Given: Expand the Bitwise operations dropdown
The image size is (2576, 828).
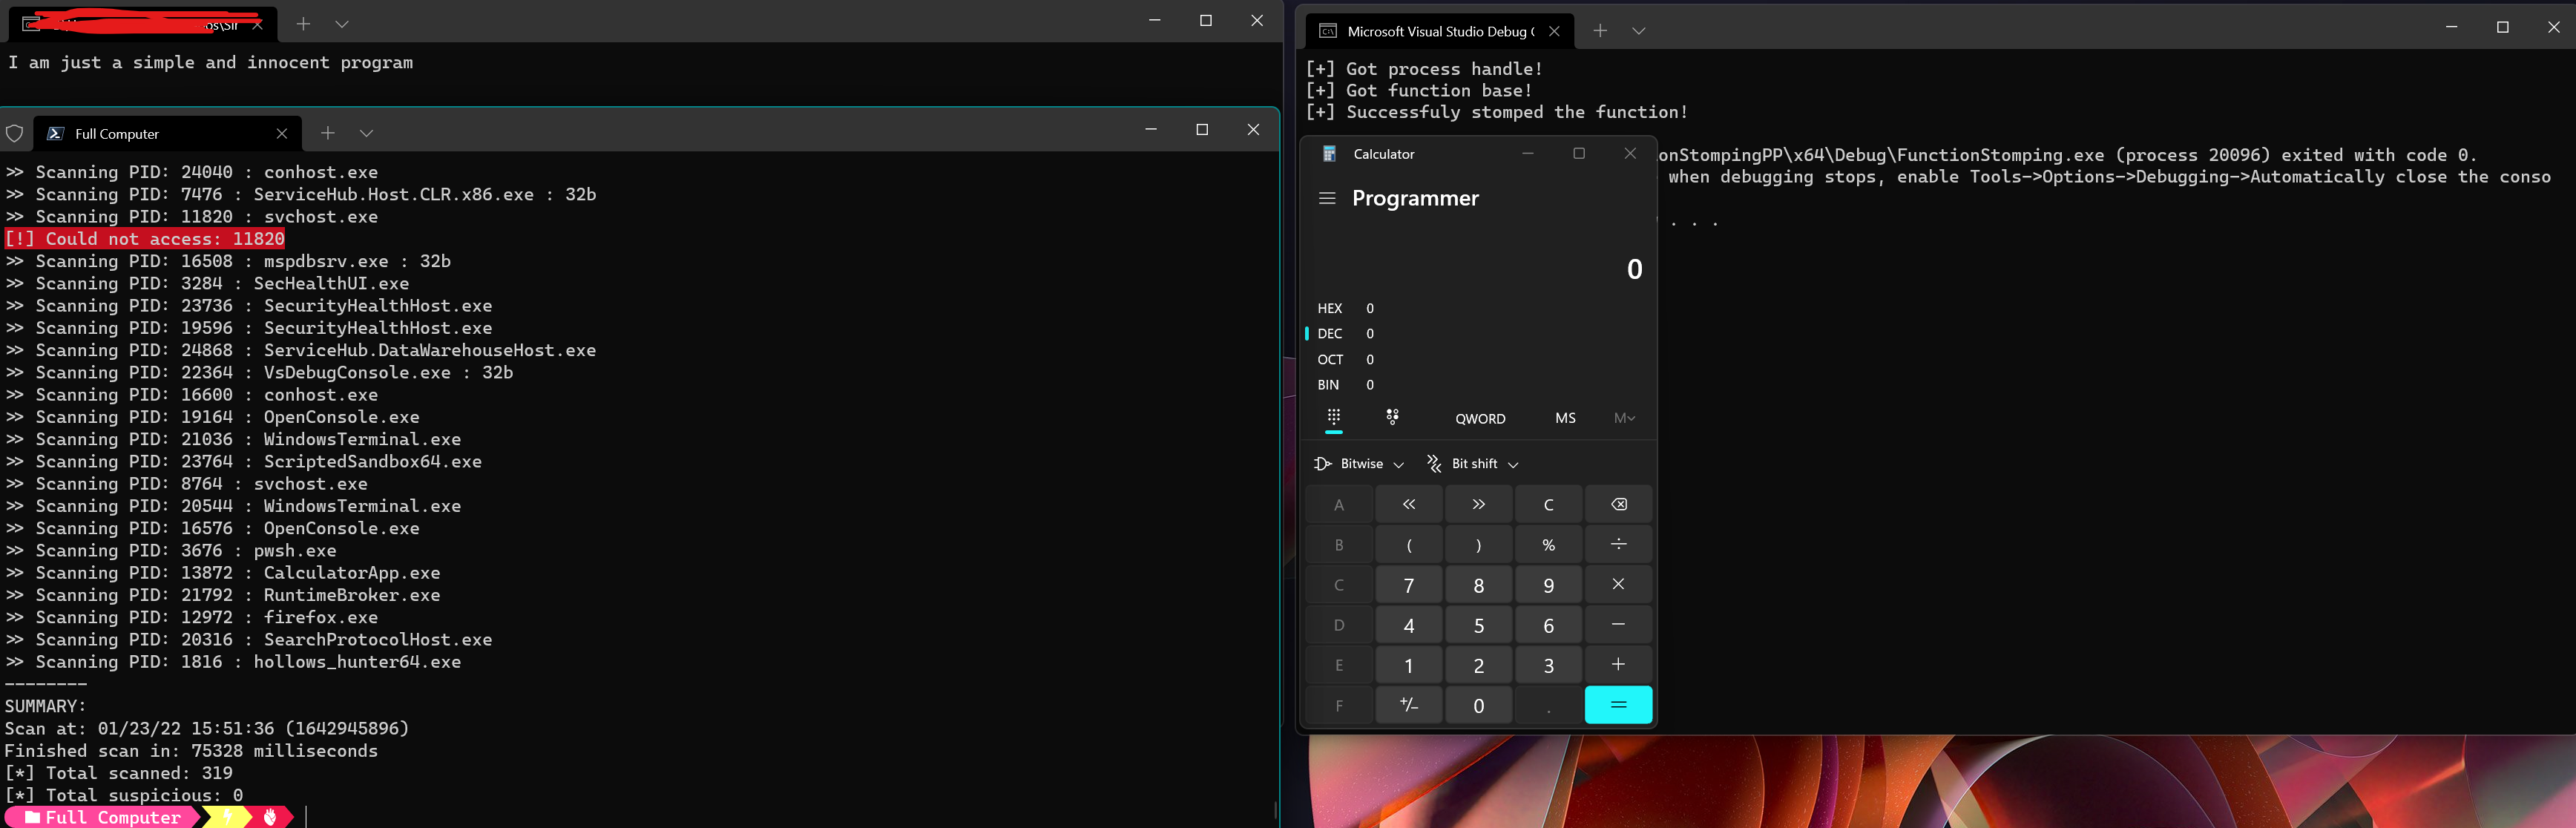Looking at the screenshot, I should coord(1359,464).
